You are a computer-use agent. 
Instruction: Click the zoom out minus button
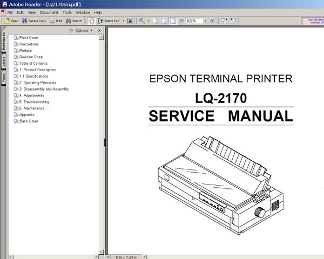181,21
